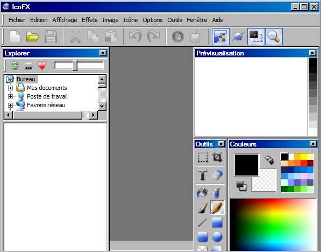This screenshot has height=252, width=321.
Task: Open the Effets menu
Action: tap(90, 20)
